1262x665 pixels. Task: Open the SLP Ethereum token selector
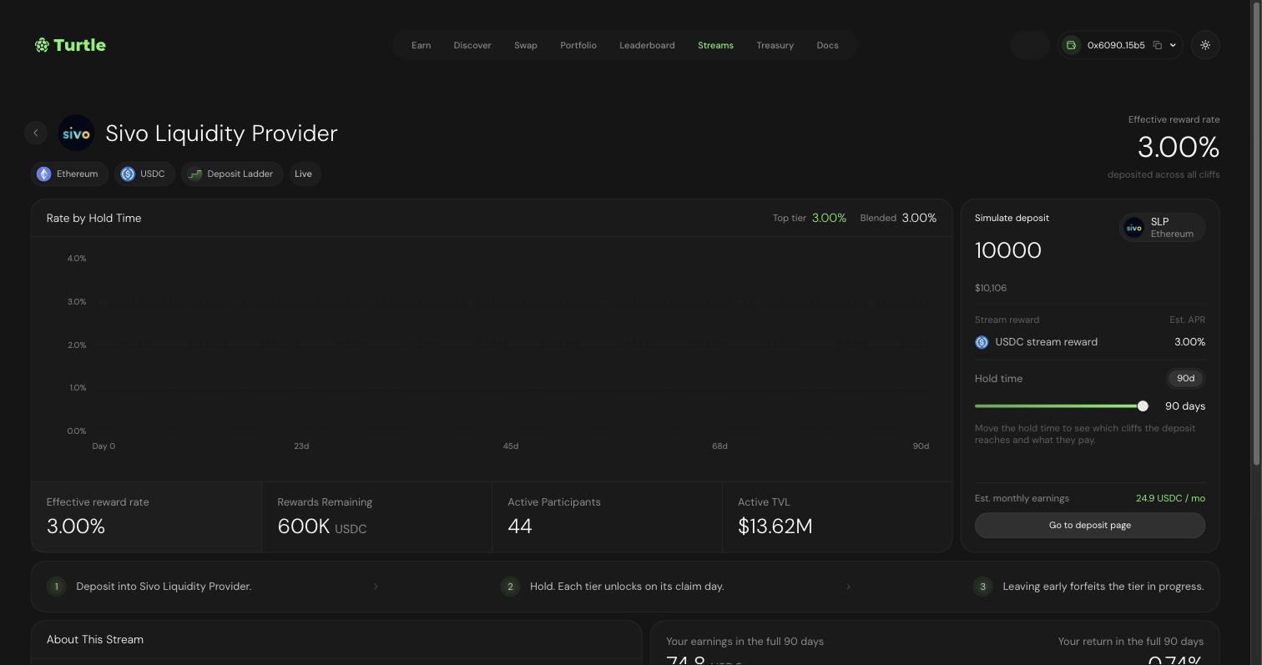(1162, 228)
